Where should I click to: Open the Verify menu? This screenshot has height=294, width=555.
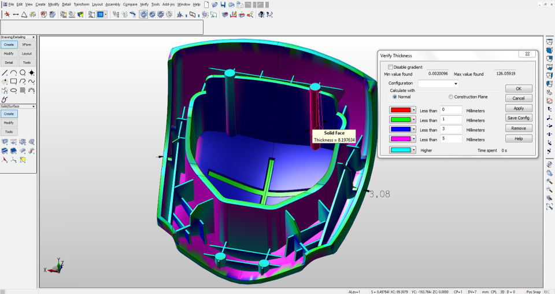point(144,4)
